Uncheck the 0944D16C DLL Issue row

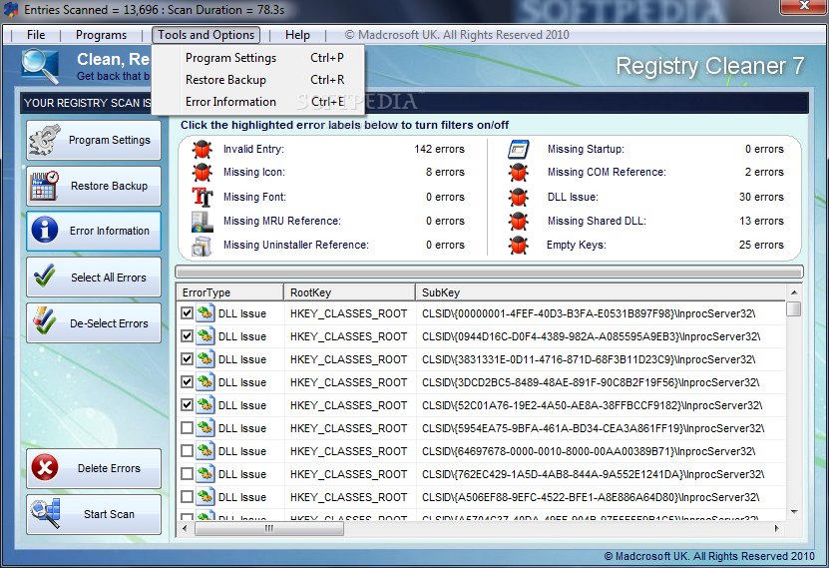(187, 335)
